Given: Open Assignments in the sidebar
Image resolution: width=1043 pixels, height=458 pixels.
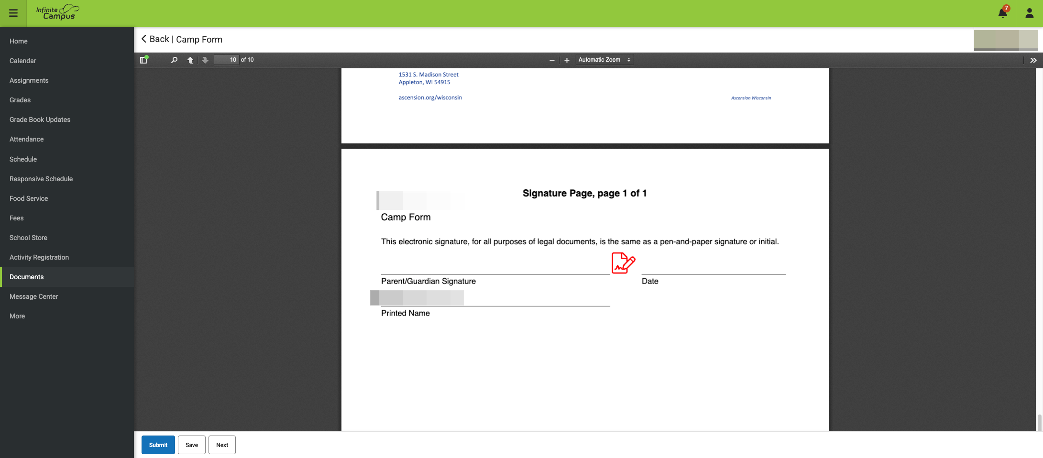Looking at the screenshot, I should [67, 80].
